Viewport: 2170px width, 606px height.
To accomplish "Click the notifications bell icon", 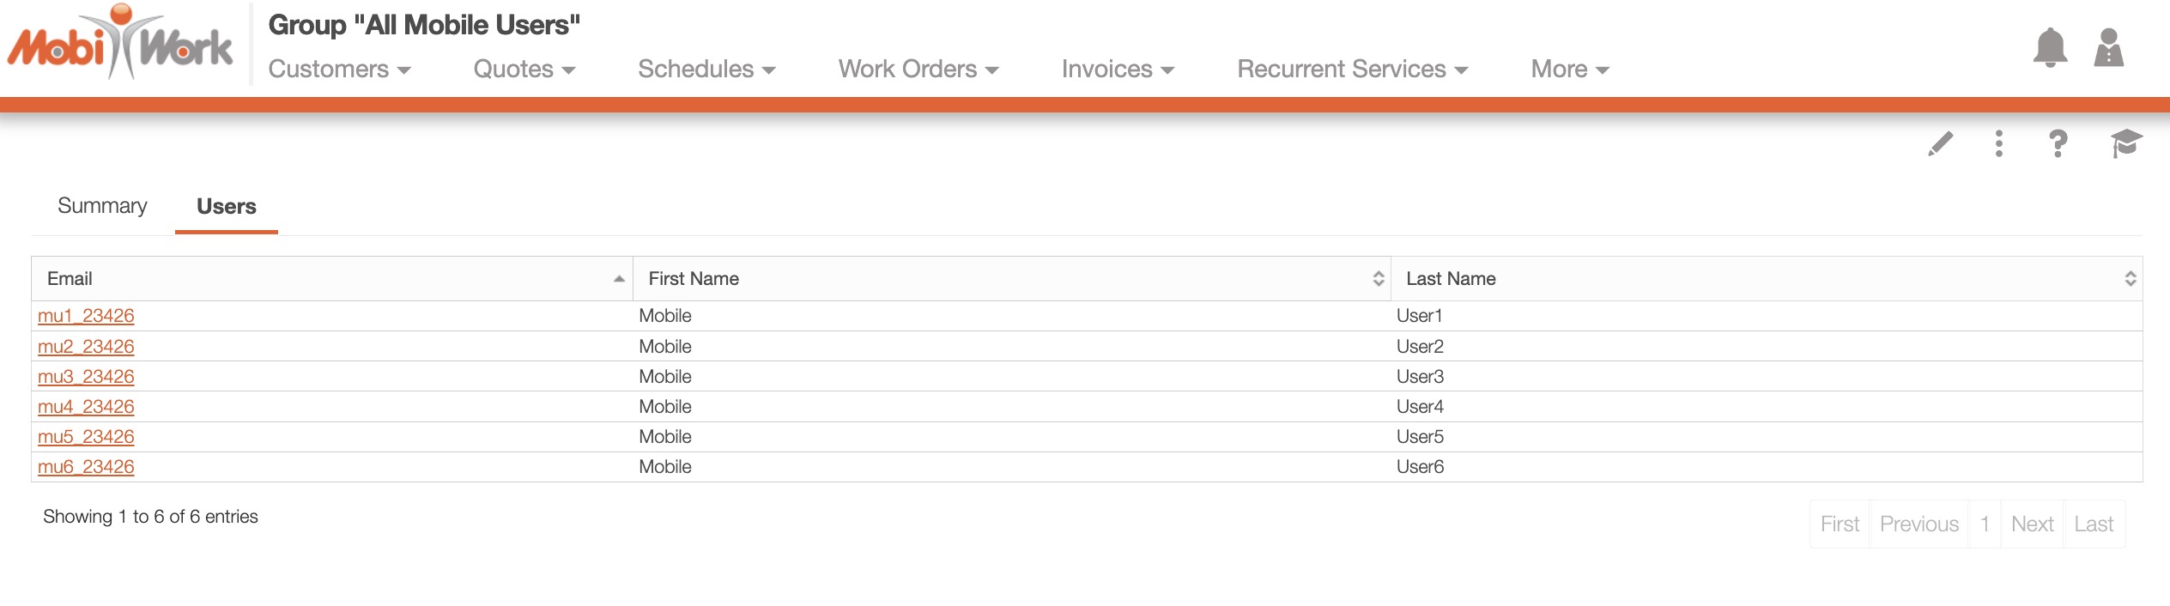I will (2050, 48).
